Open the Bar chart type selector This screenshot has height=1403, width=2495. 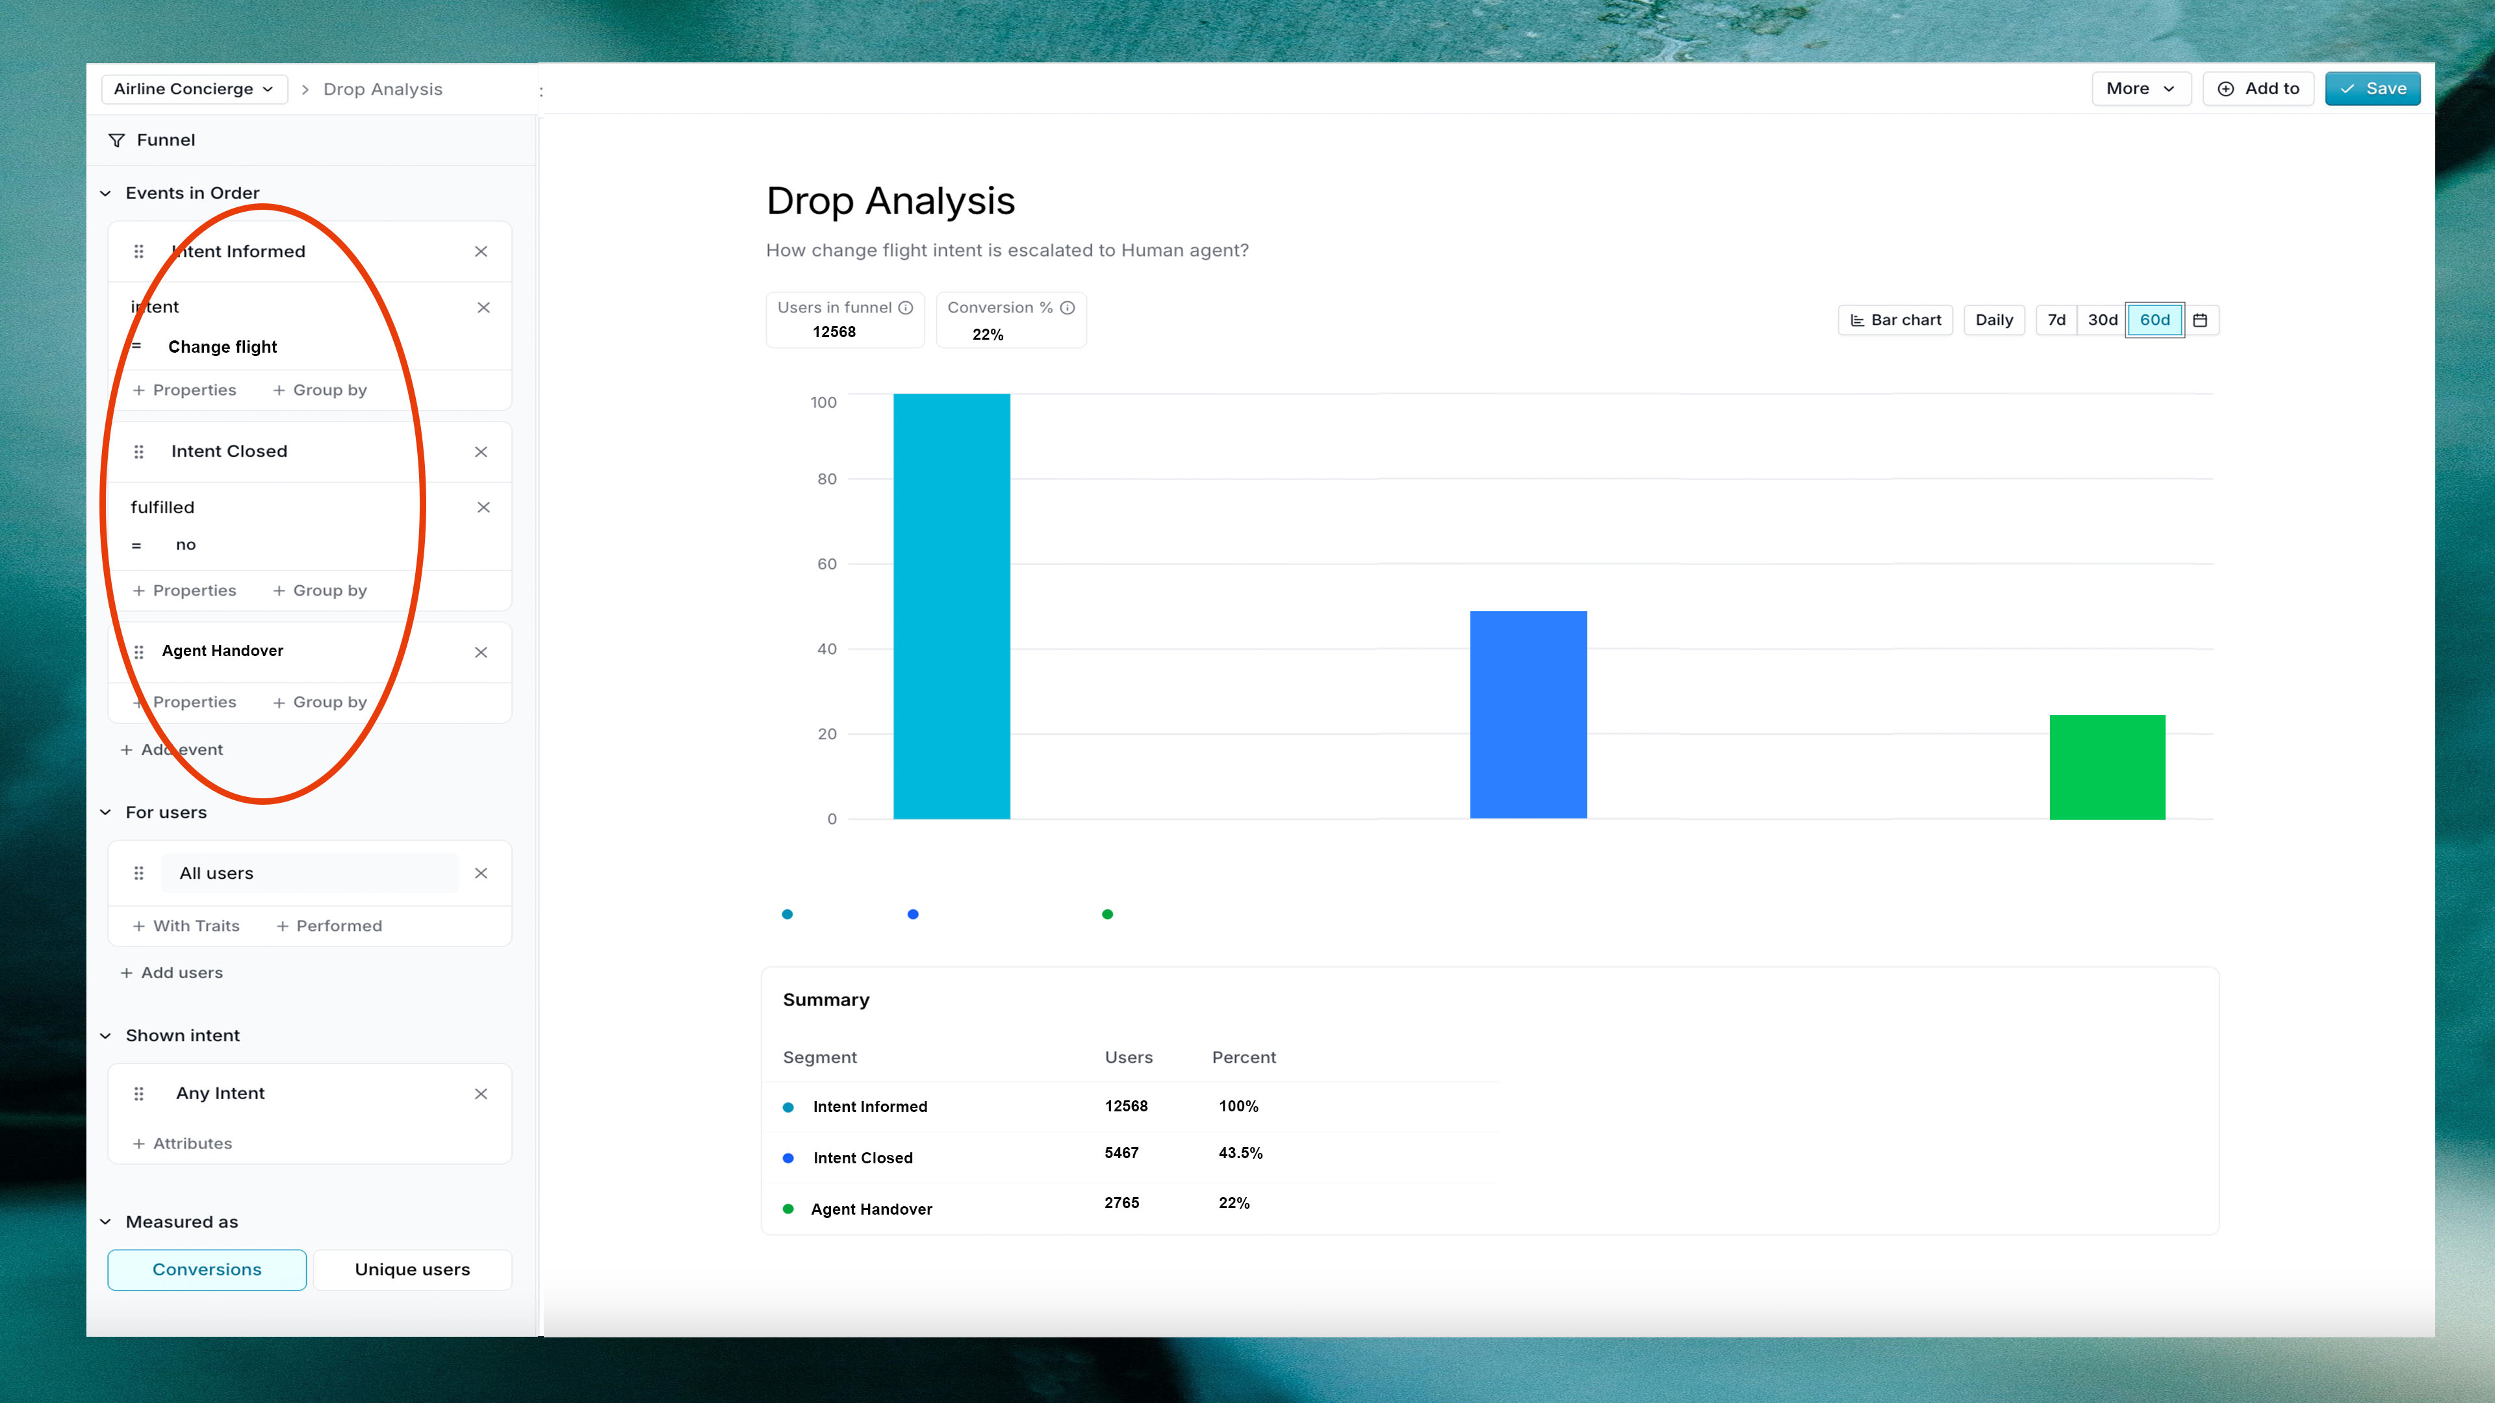coord(1895,320)
